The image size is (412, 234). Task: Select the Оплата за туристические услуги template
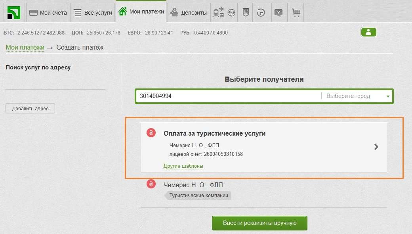[264, 147]
